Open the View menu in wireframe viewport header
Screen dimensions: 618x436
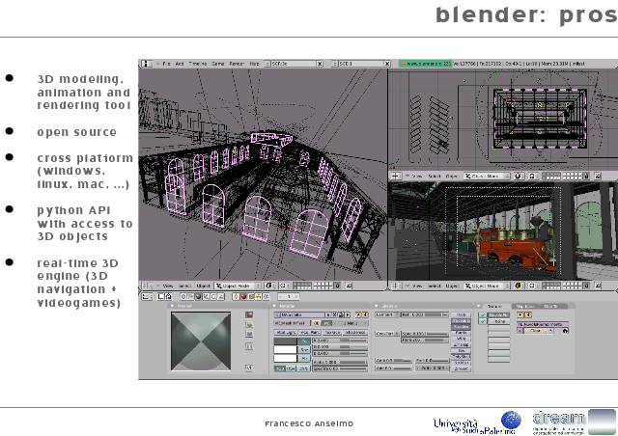pyautogui.click(x=168, y=286)
